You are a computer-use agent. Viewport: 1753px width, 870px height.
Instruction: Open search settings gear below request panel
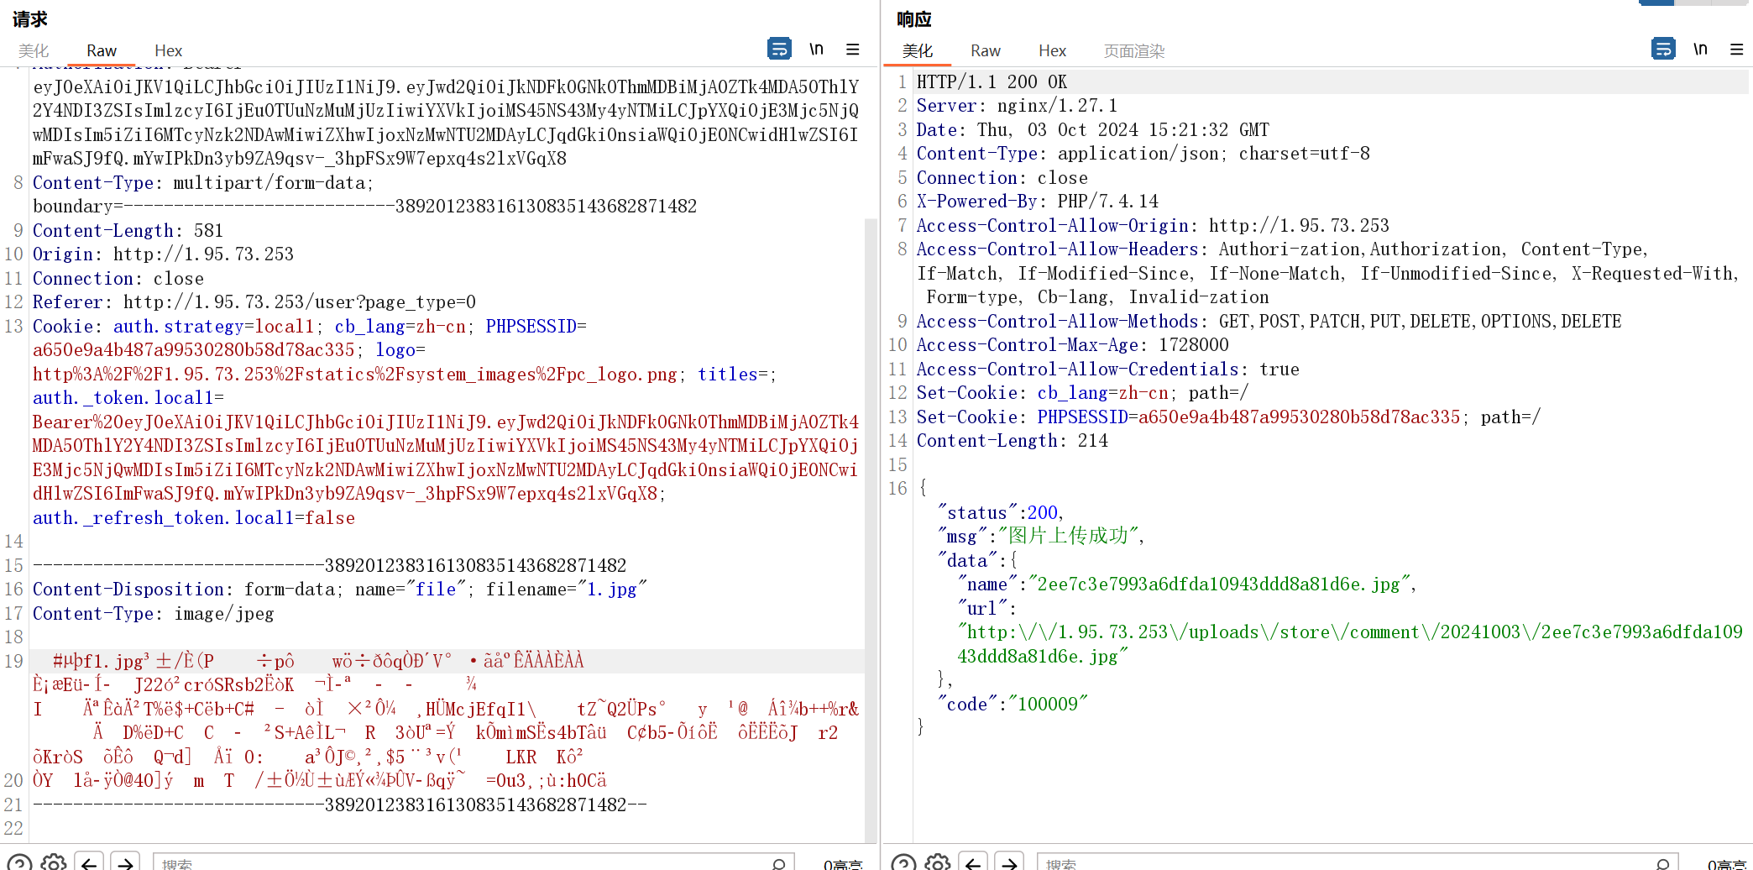coord(54,862)
